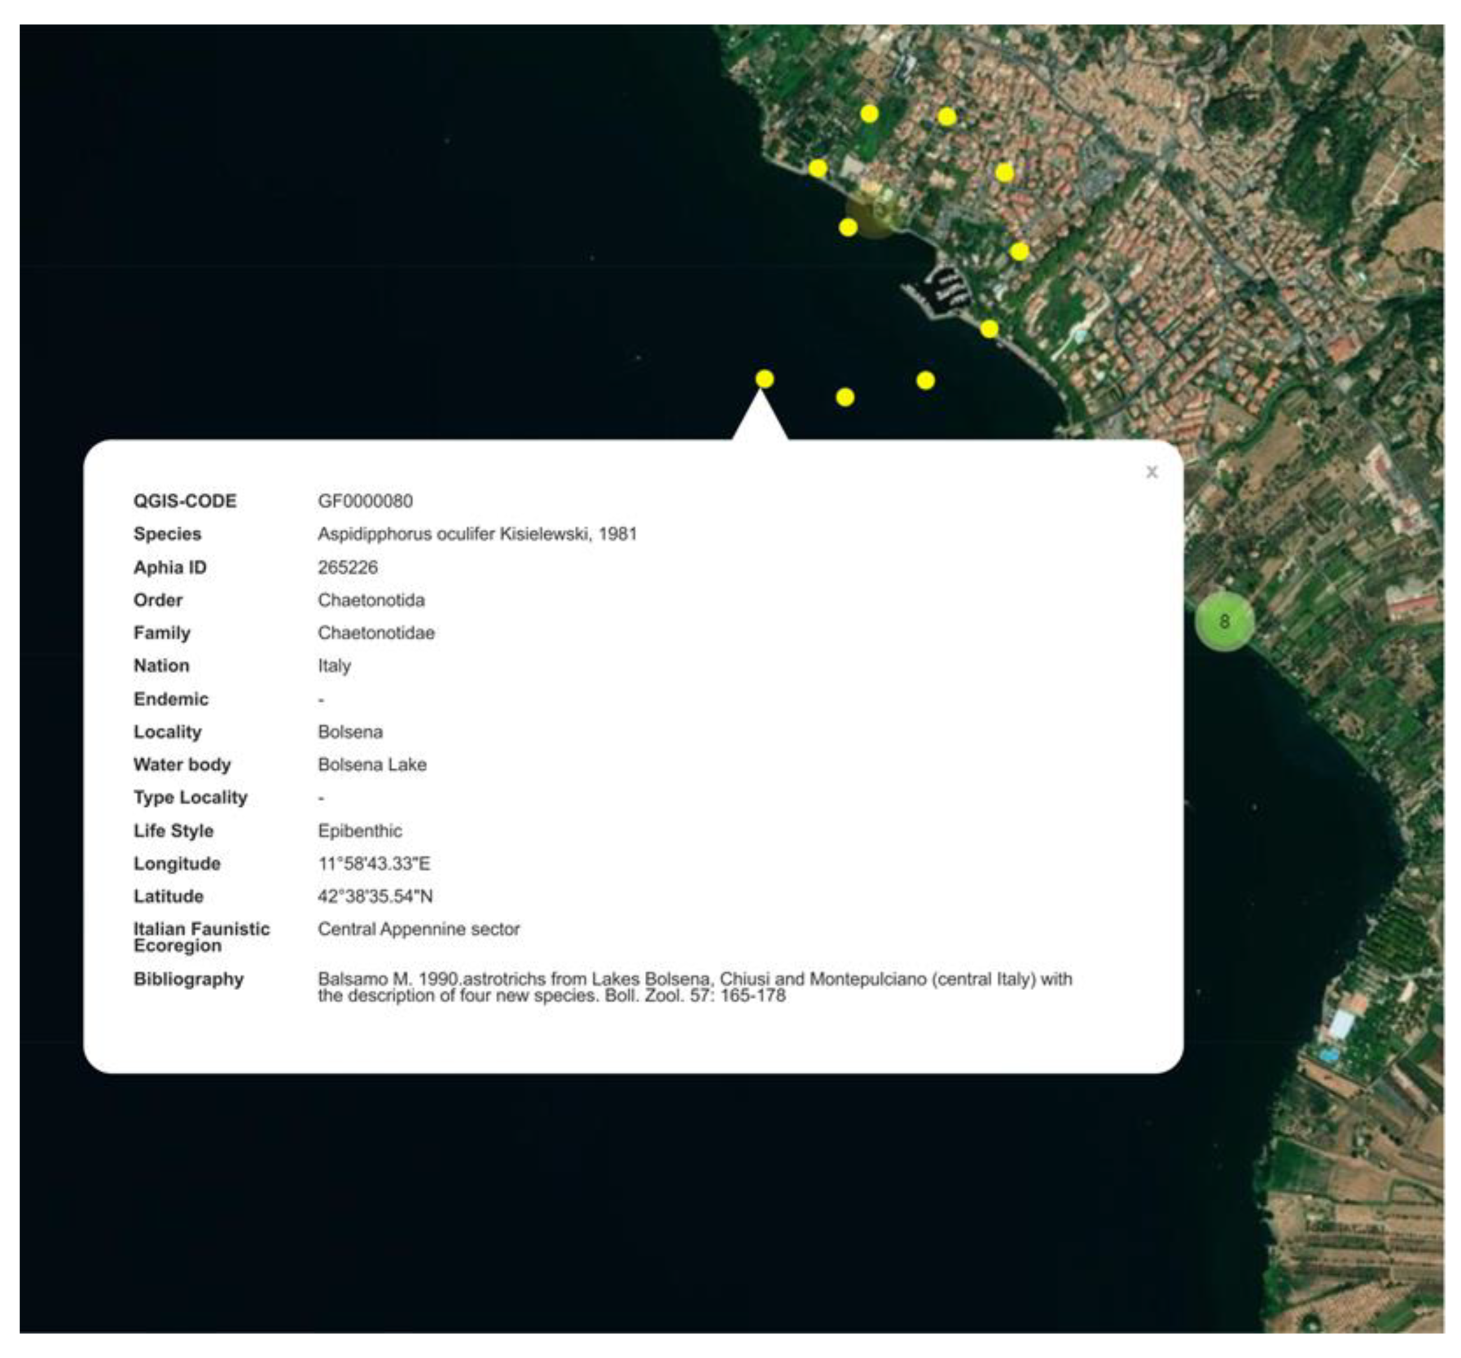Click yellow marker on the green field
1461x1358 pixels.
pos(869,114)
